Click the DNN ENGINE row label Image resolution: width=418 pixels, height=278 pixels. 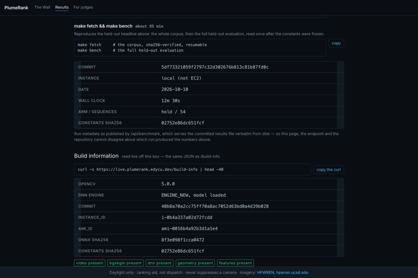click(x=91, y=195)
